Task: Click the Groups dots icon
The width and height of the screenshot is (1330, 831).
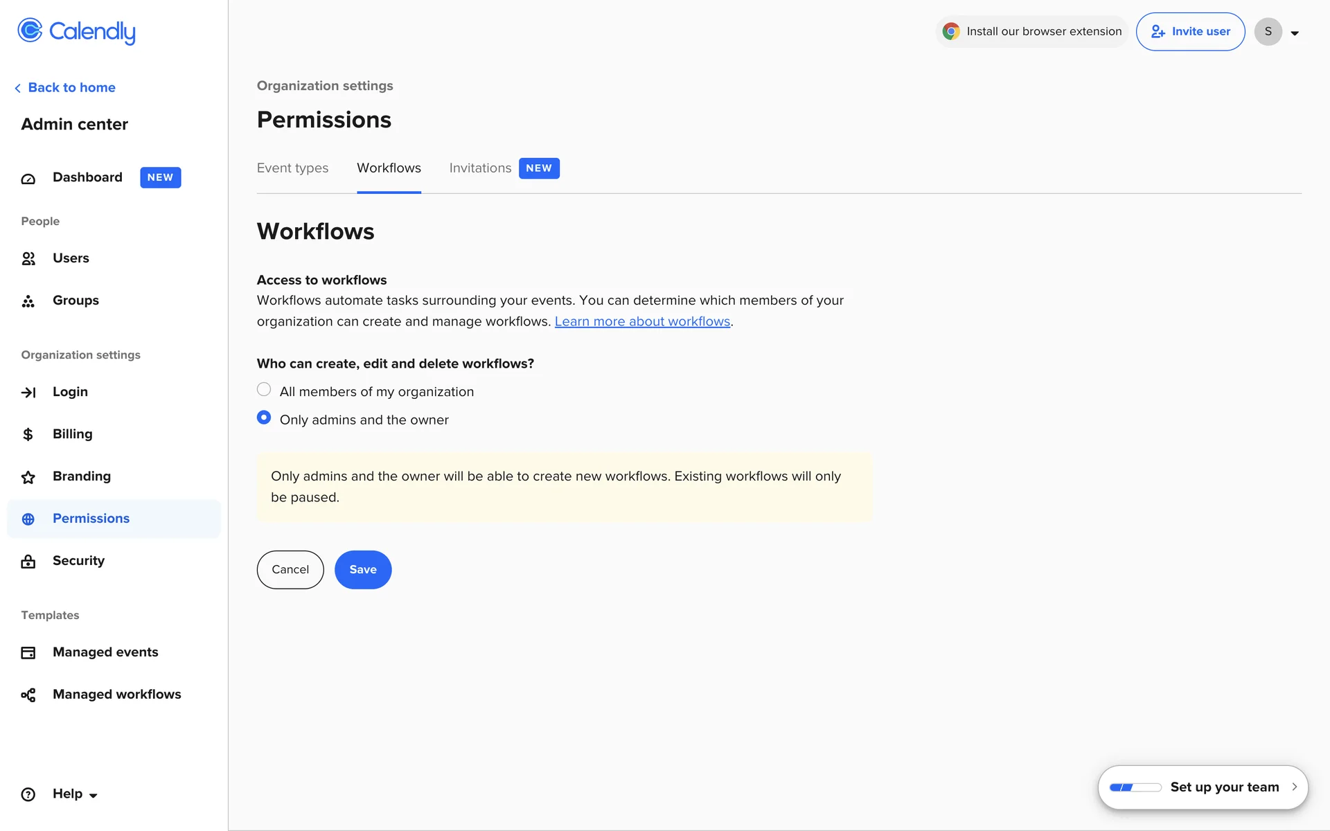Action: click(x=28, y=301)
